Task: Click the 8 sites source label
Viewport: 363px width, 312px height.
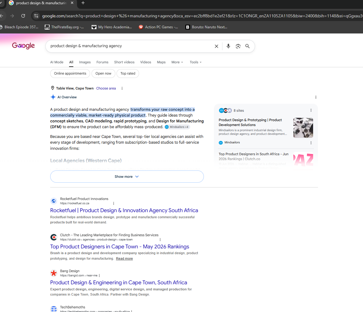Action: point(239,110)
